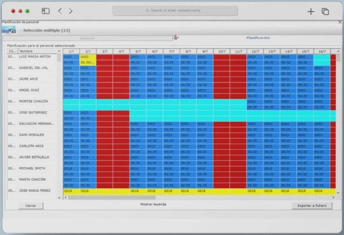
Task: Click the Exportar a fichero button
Action: (x=312, y=206)
